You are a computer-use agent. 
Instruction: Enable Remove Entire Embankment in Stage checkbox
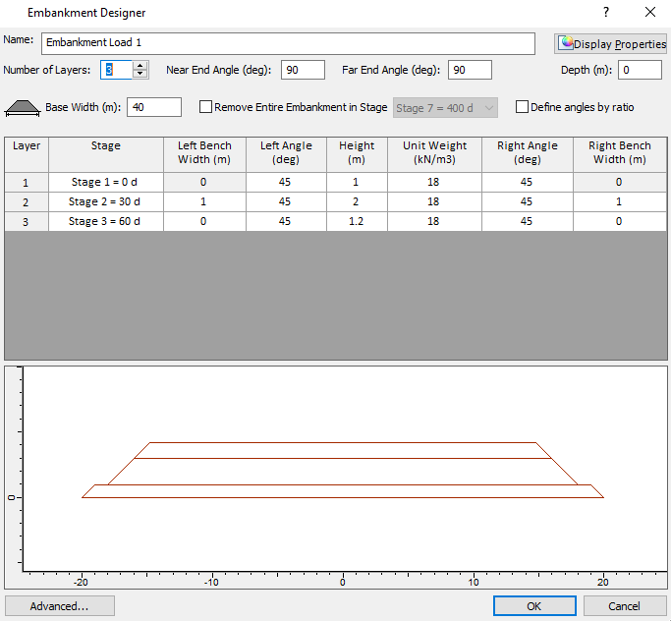[205, 107]
